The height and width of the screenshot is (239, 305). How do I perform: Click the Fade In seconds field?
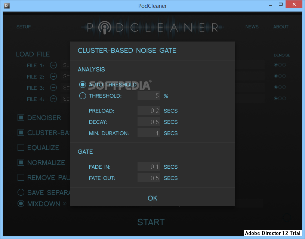click(x=149, y=166)
